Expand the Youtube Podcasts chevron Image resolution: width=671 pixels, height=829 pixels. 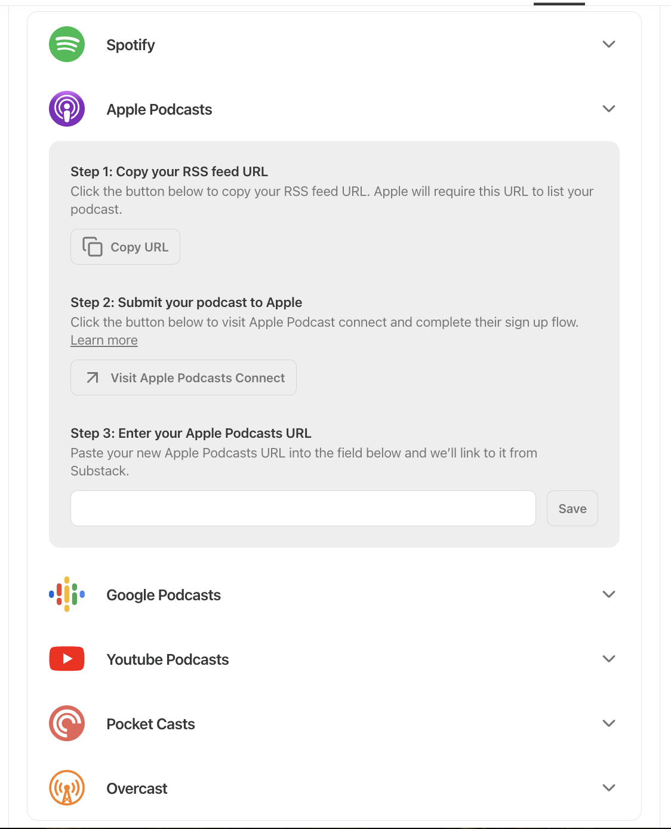point(609,659)
